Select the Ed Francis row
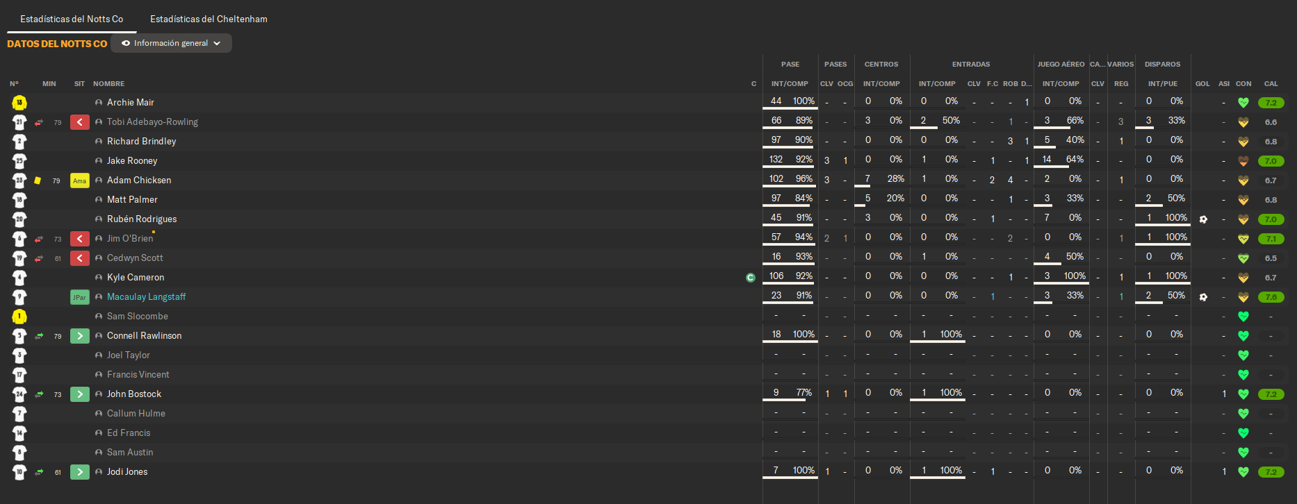Image resolution: width=1297 pixels, height=504 pixels. pos(648,433)
